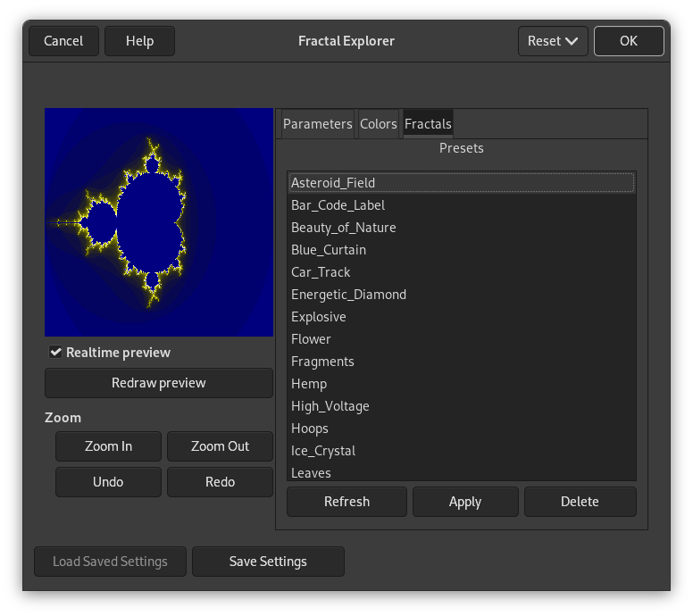Open the Reset dropdown menu
Viewport: 693px width, 616px height.
coord(553,41)
